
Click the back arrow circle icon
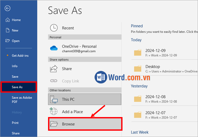7,8
